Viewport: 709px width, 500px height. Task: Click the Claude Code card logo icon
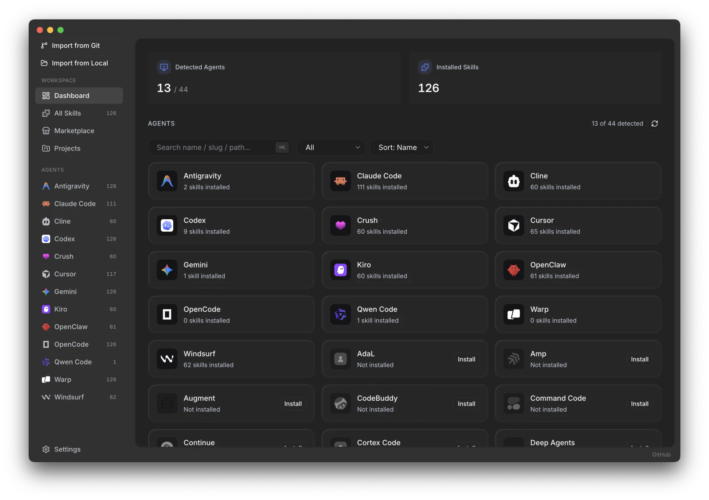340,181
